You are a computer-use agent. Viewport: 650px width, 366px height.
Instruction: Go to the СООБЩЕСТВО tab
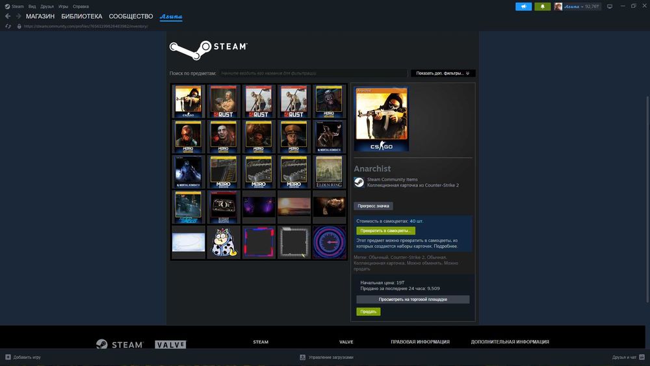[131, 16]
